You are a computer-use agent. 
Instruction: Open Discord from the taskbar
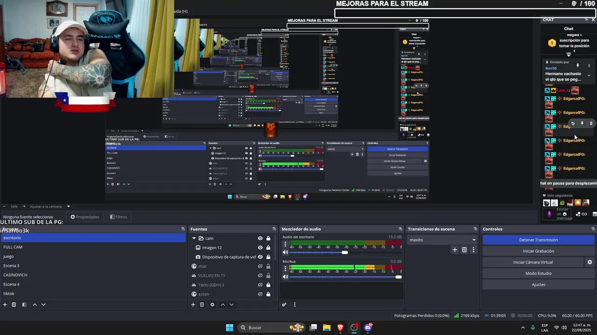(368, 328)
